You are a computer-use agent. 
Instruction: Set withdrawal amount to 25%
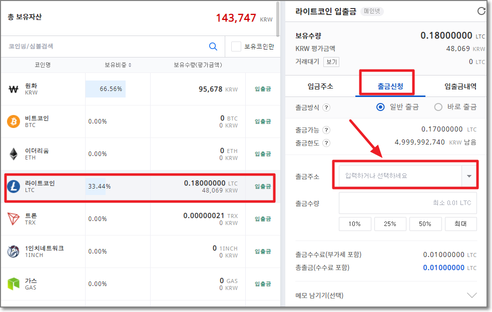390,224
